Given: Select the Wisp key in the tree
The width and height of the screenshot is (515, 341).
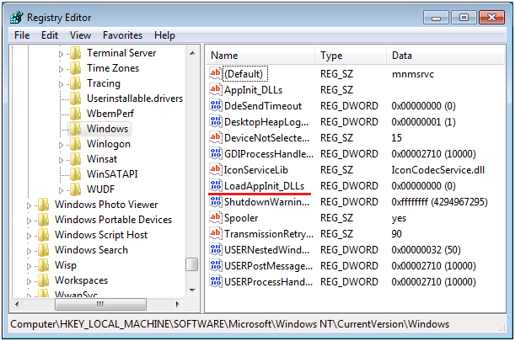Looking at the screenshot, I should click(x=66, y=265).
